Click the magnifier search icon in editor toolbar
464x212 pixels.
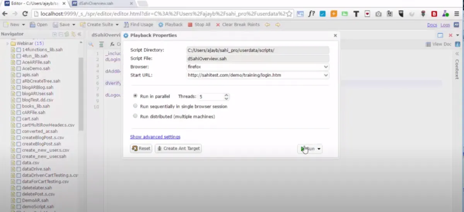(x=91, y=44)
